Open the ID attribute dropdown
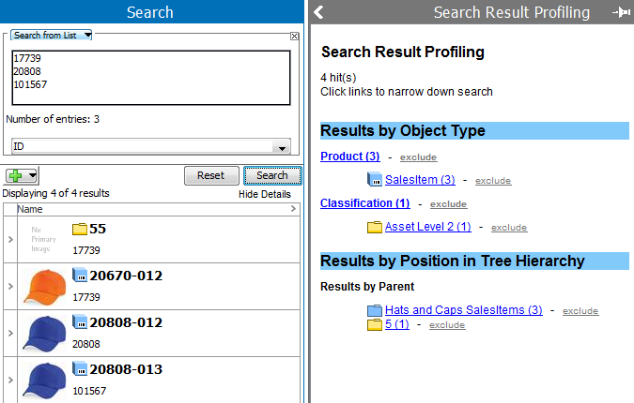 click(x=282, y=147)
